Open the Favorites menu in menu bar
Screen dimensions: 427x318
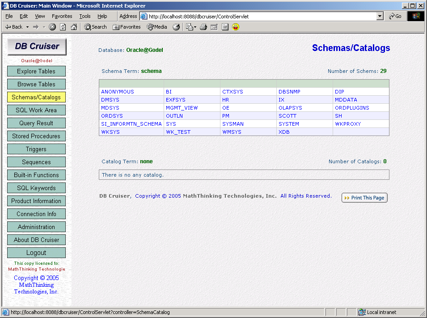tap(62, 16)
